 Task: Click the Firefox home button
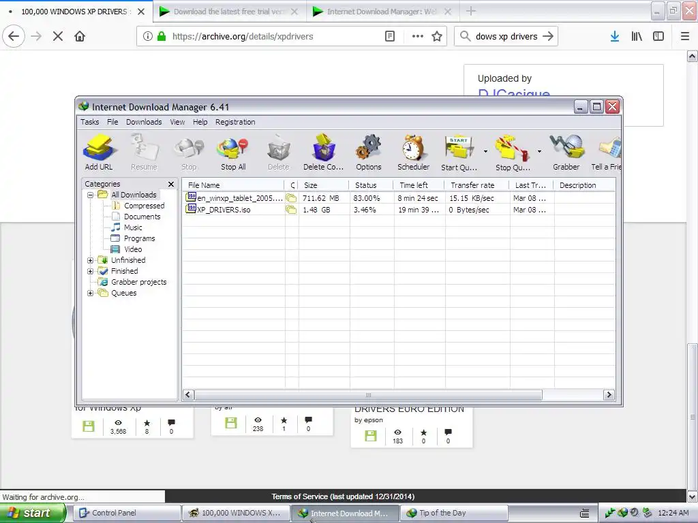(80, 36)
